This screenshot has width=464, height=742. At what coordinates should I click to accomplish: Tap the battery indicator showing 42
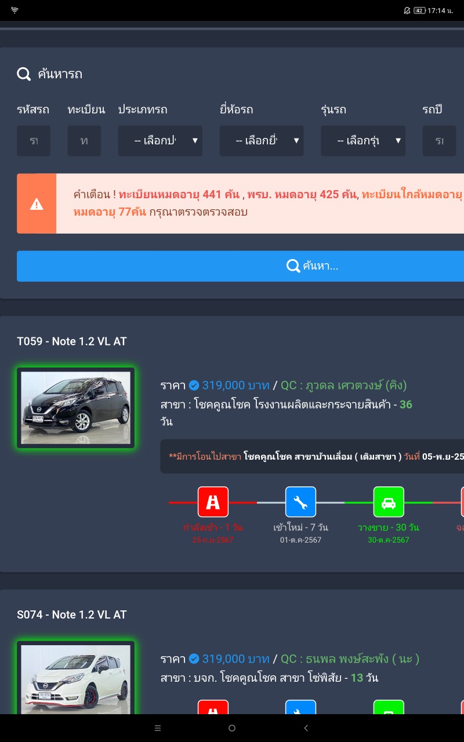click(x=419, y=10)
